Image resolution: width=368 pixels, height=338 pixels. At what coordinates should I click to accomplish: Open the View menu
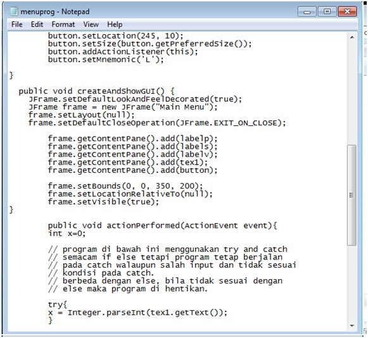91,25
